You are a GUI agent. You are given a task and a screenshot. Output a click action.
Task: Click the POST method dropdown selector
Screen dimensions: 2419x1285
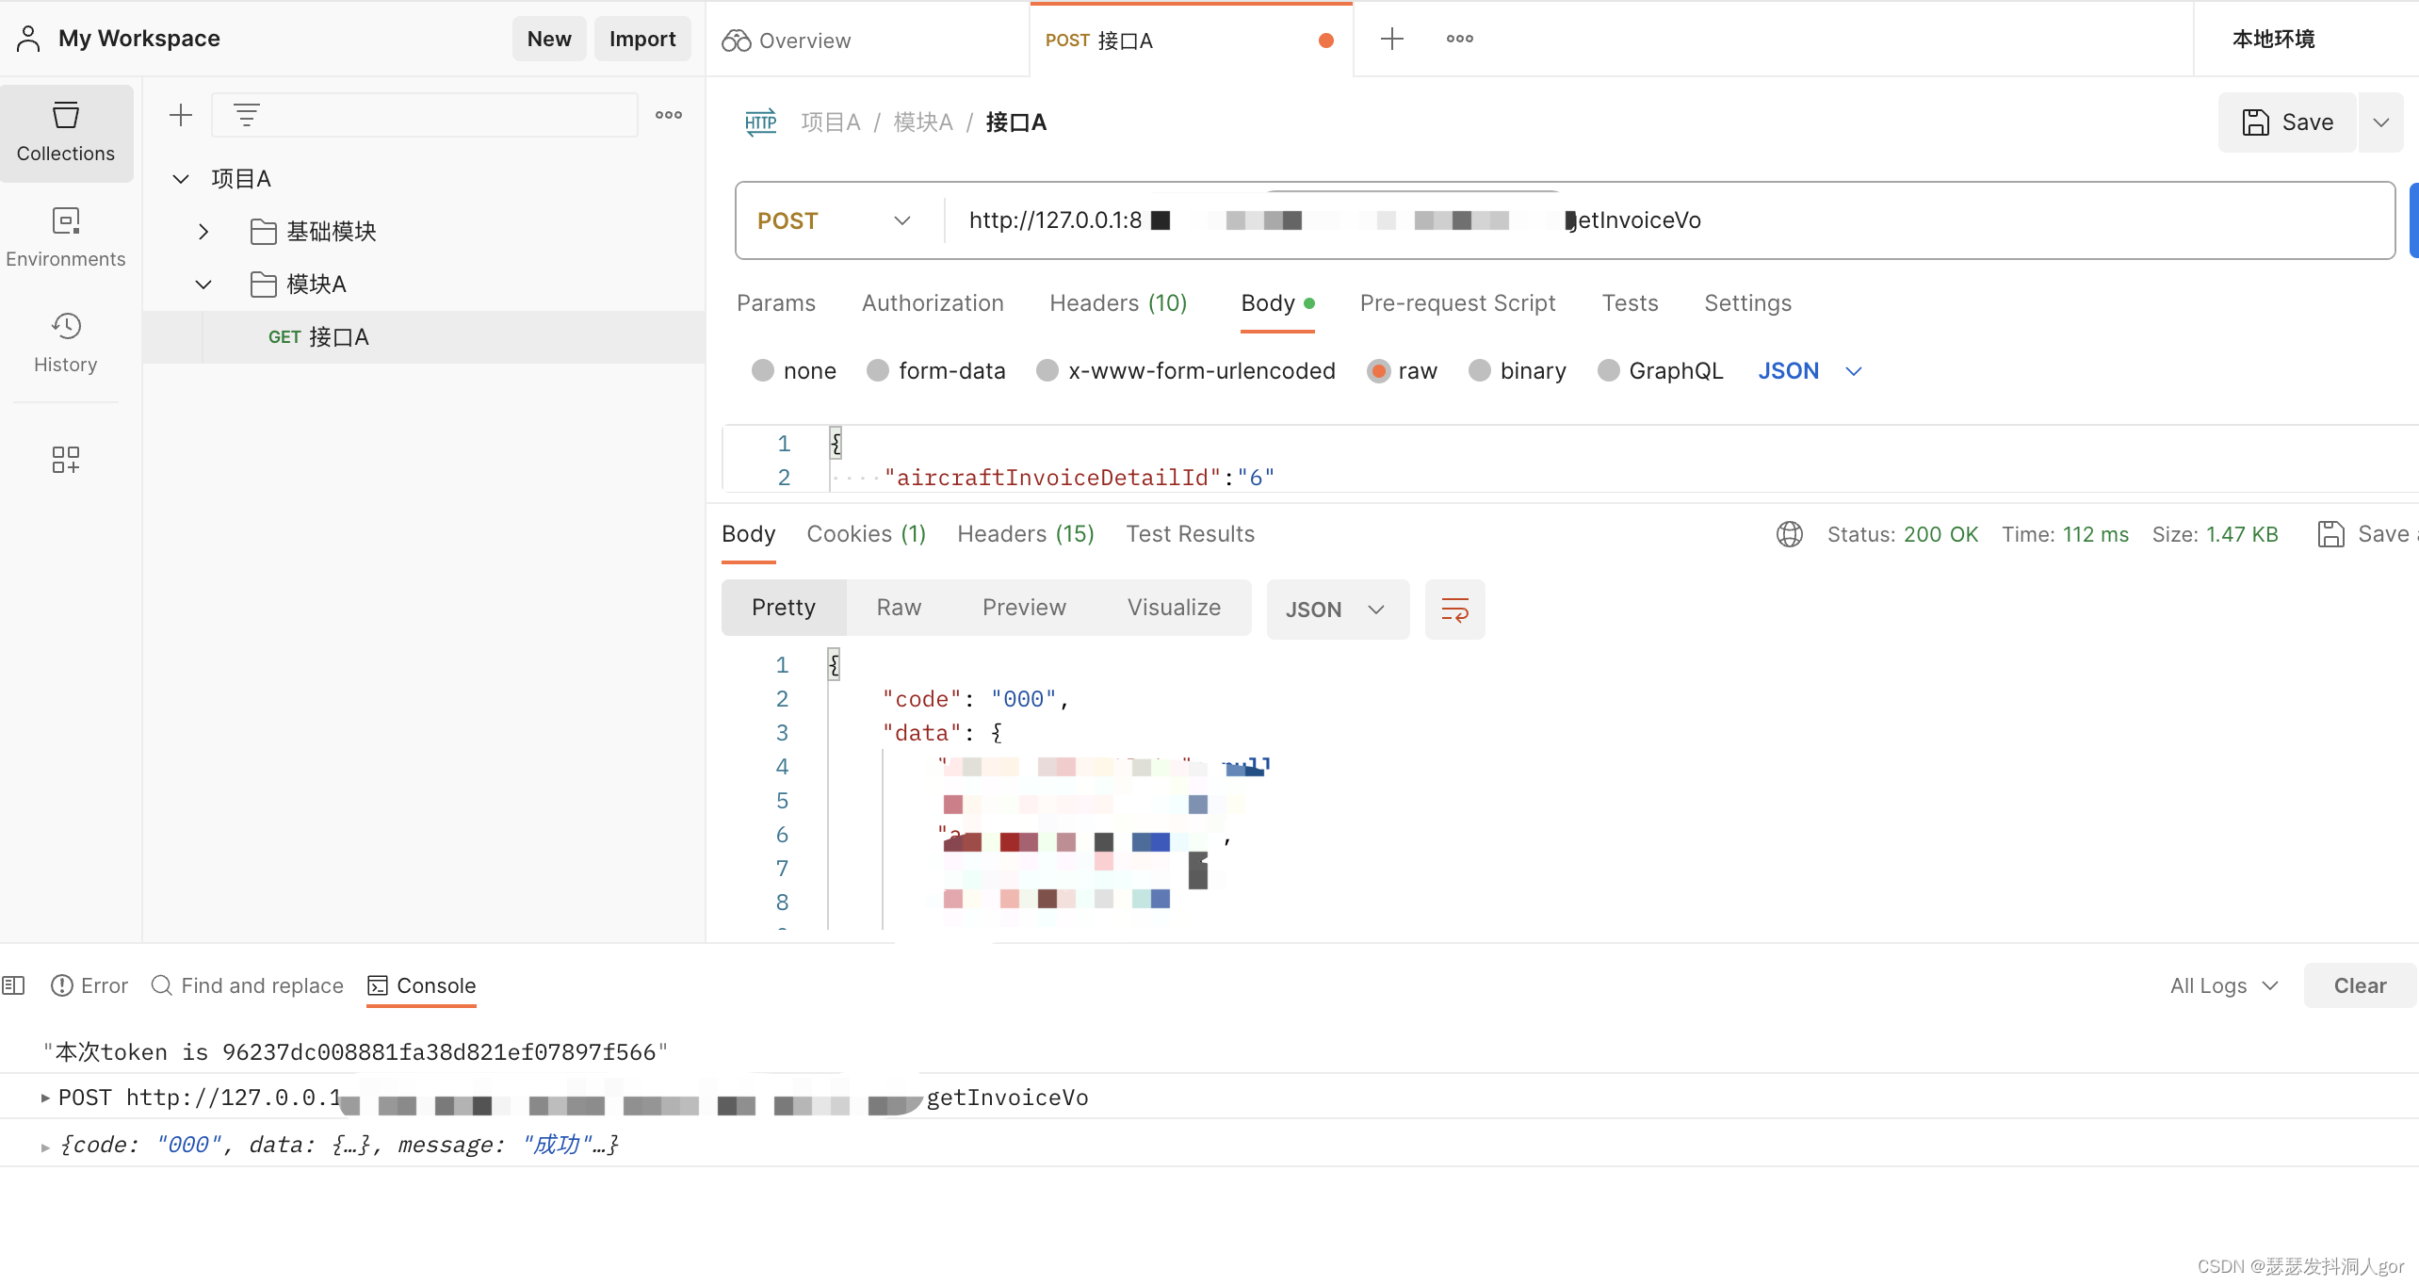click(832, 220)
